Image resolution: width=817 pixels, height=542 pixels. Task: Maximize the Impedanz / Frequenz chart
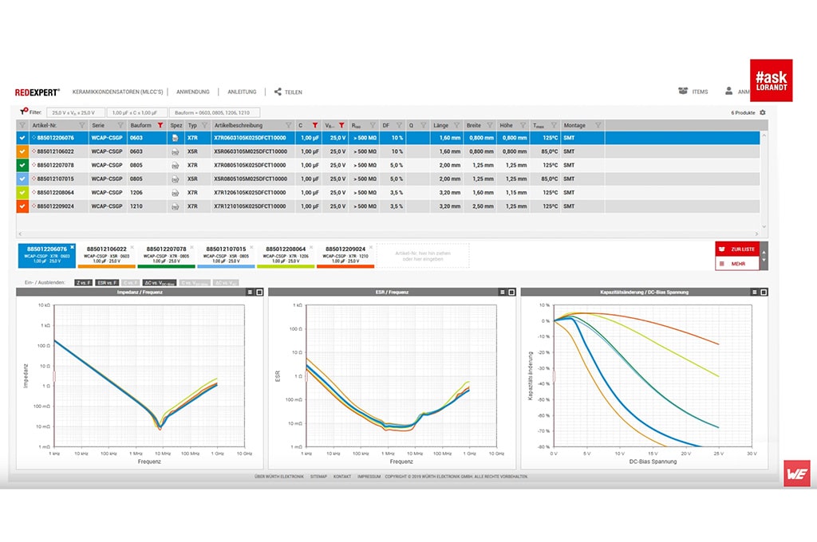(x=259, y=292)
